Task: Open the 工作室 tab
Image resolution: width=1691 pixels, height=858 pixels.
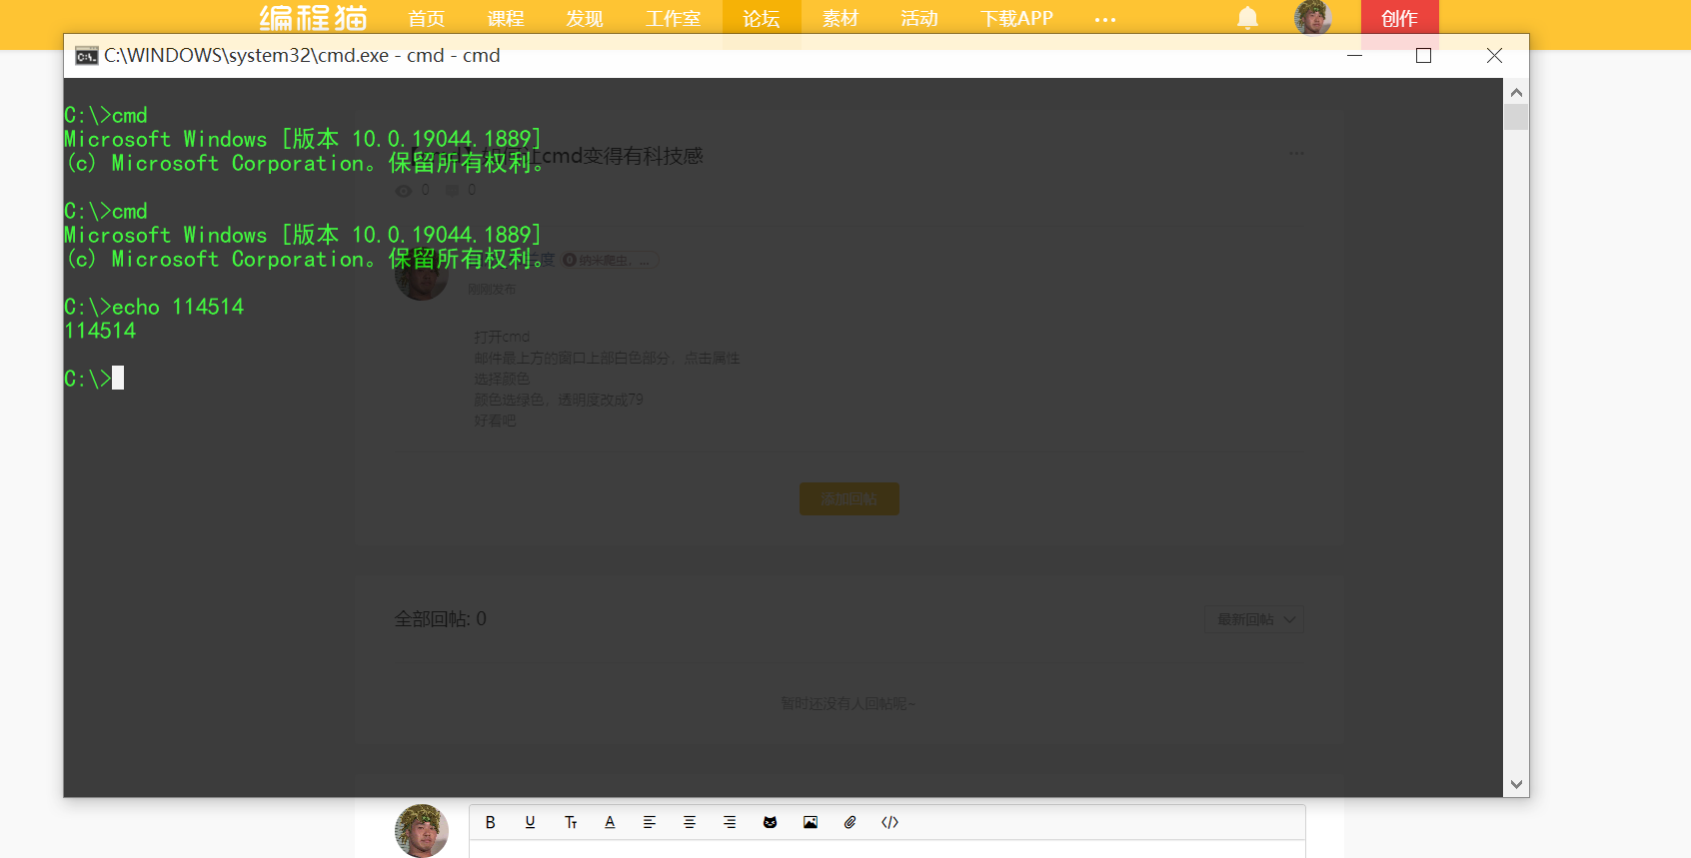Action: tap(673, 19)
